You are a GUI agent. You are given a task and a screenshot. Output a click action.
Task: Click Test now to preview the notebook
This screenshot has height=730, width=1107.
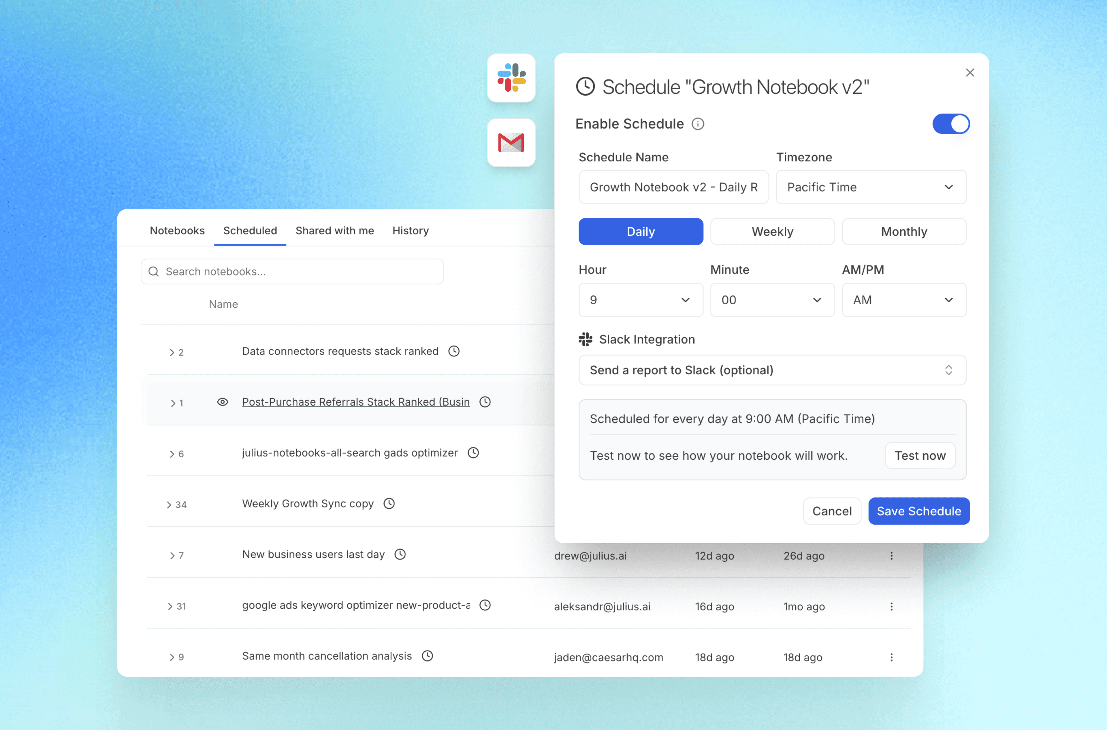click(920, 455)
